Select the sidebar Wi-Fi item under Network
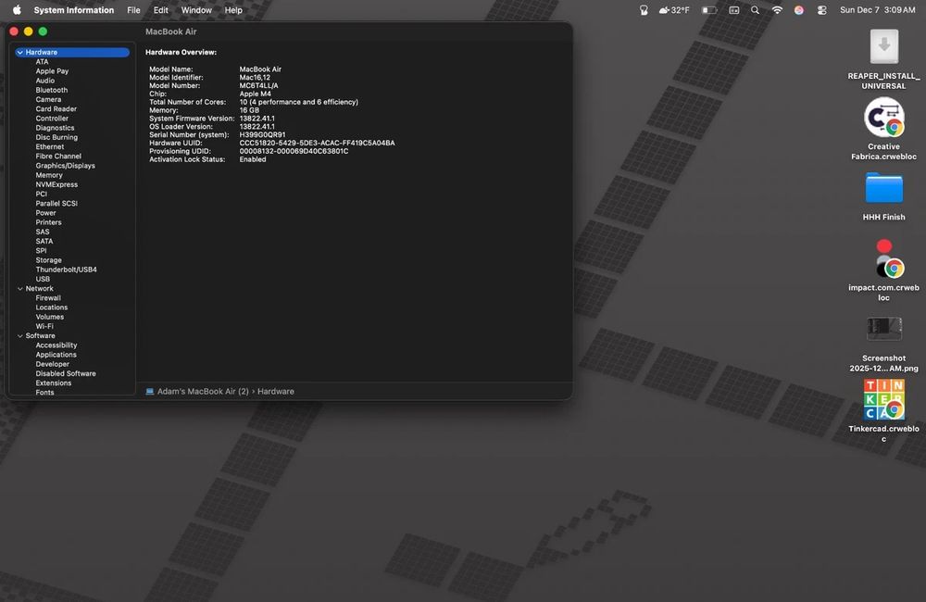The image size is (926, 602). (44, 326)
